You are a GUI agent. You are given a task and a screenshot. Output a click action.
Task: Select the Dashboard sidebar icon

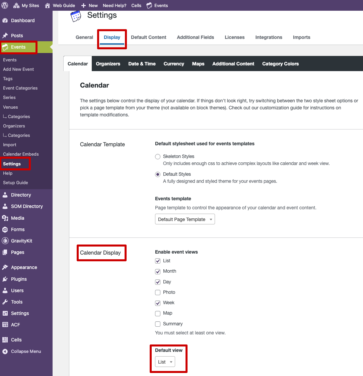click(7, 20)
